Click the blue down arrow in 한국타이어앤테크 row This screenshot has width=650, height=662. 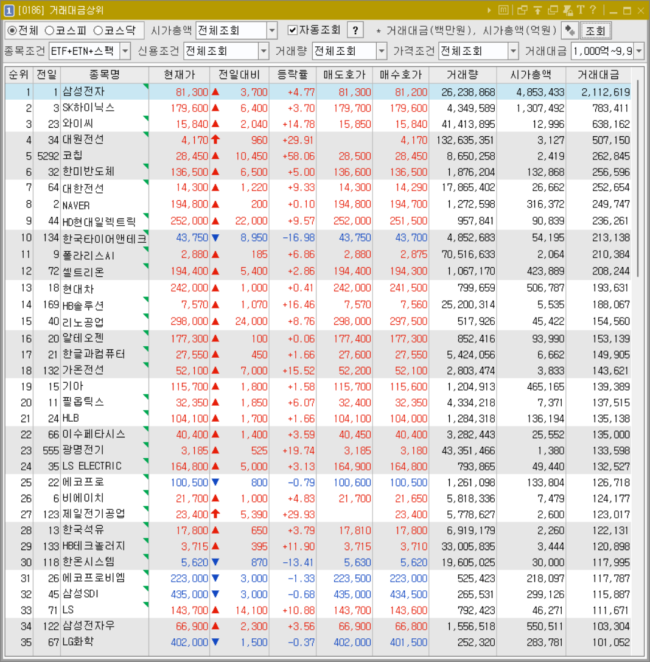[x=215, y=238]
